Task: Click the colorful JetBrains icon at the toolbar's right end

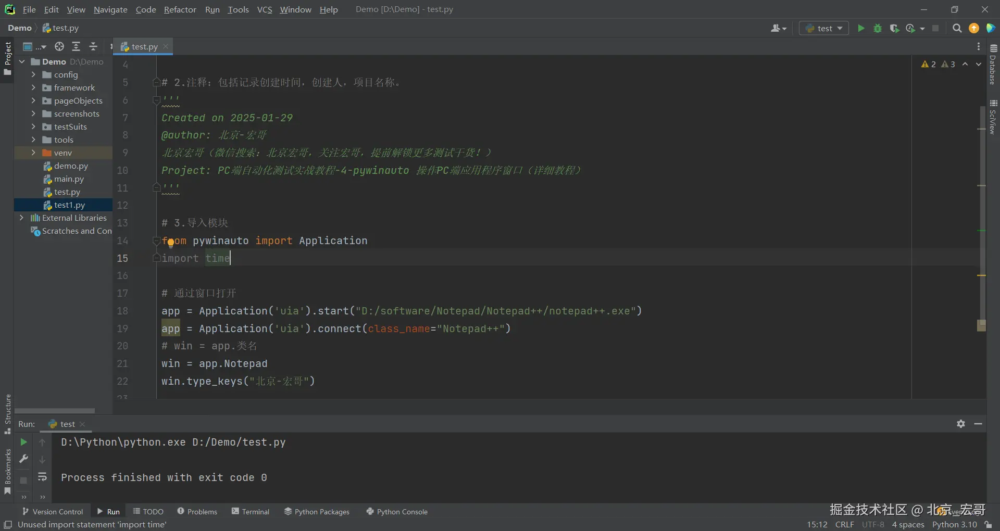Action: point(991,28)
